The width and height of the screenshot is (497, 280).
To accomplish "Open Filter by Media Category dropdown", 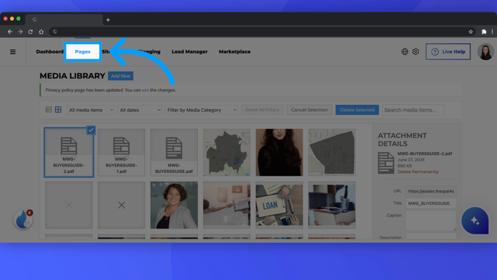I will [202, 110].
